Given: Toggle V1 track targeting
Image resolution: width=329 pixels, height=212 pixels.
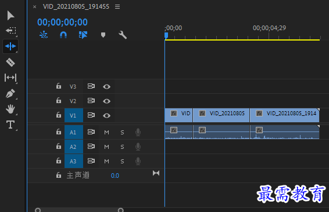Looking at the screenshot, I should [74, 115].
